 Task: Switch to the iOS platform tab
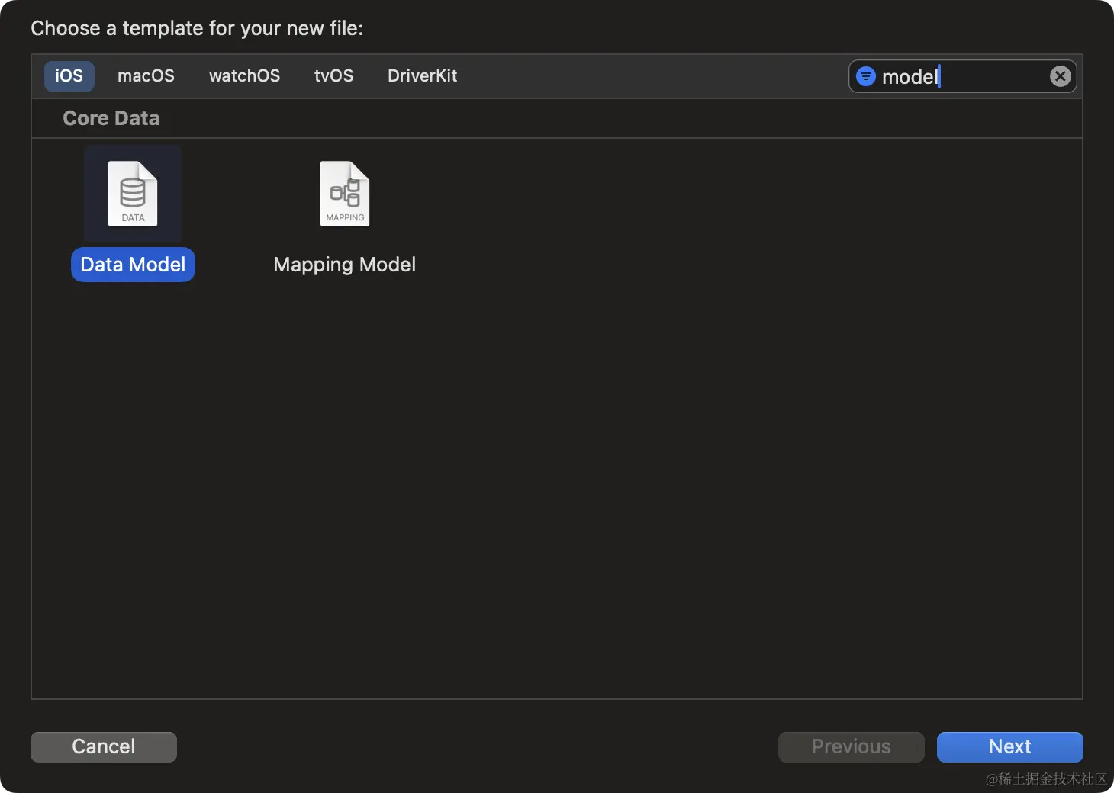(69, 76)
